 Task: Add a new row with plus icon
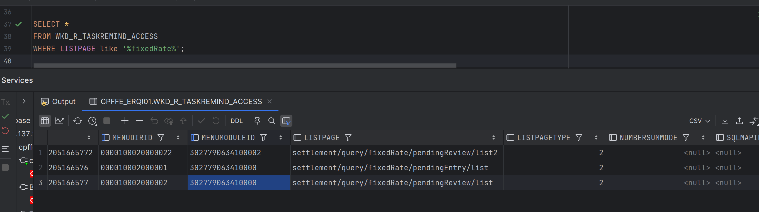pos(125,121)
